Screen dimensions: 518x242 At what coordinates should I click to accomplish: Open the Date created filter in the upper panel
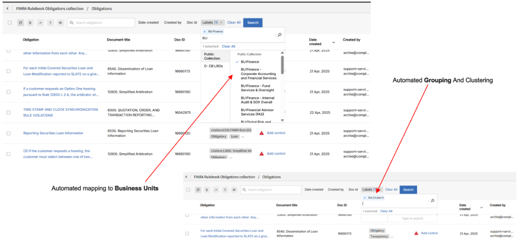[148, 23]
